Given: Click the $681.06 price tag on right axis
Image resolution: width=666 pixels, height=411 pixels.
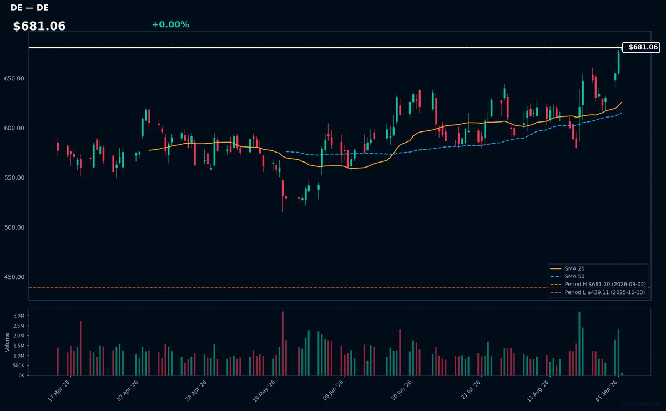Looking at the screenshot, I should (642, 47).
